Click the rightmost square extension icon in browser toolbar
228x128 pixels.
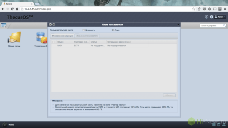click(220, 9)
